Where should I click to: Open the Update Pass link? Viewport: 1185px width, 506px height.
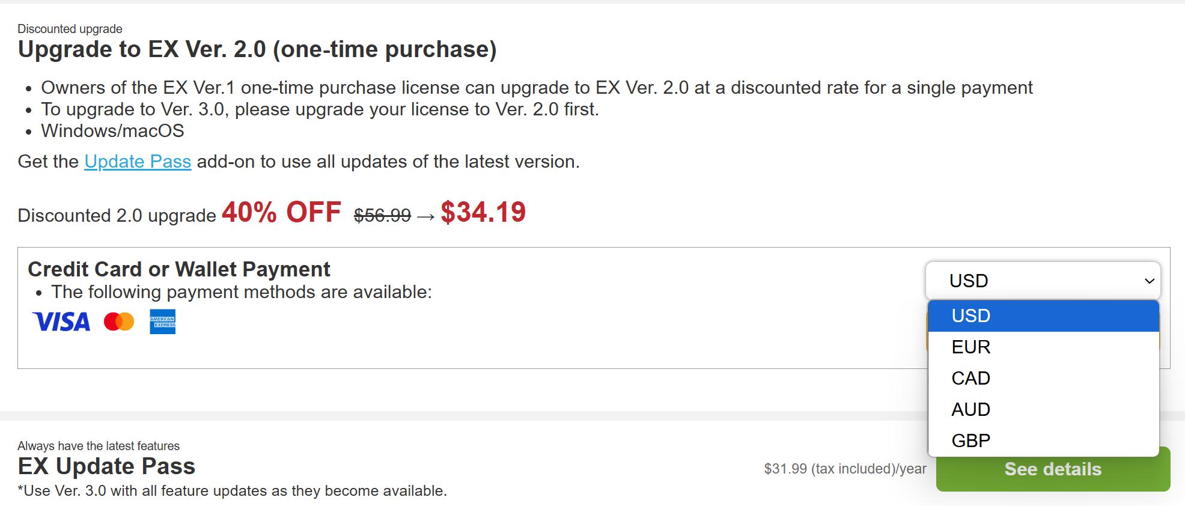(x=138, y=162)
